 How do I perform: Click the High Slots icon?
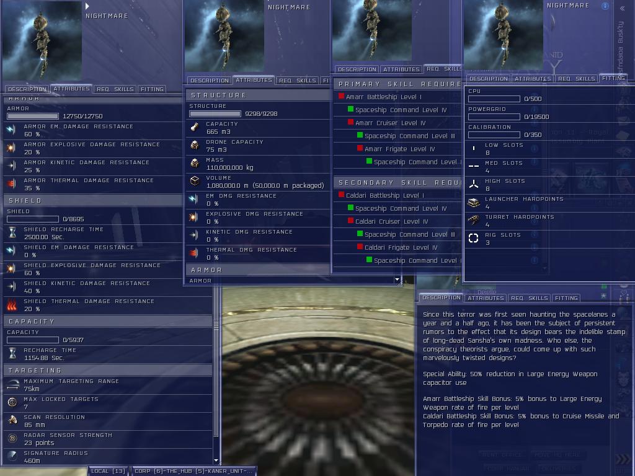473,185
